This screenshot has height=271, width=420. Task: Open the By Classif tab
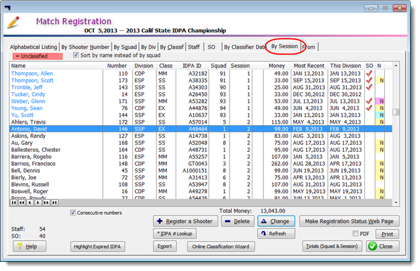point(172,47)
